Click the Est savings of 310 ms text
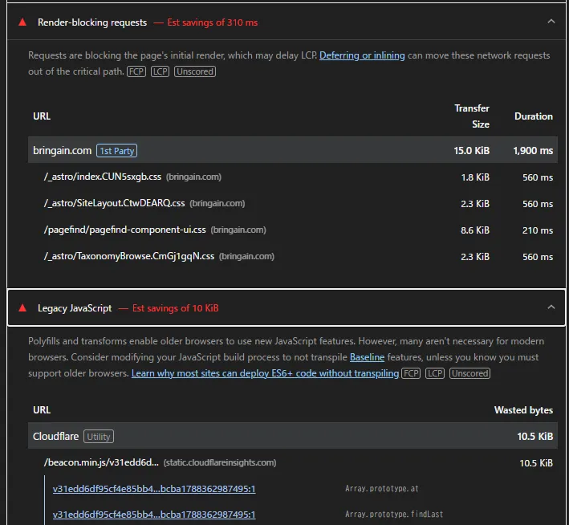 (x=213, y=22)
